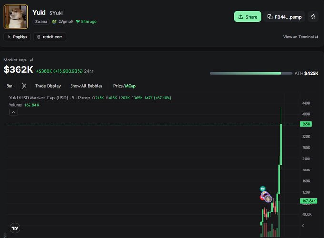Swap Market cap display with arrows icon

click(x=31, y=60)
